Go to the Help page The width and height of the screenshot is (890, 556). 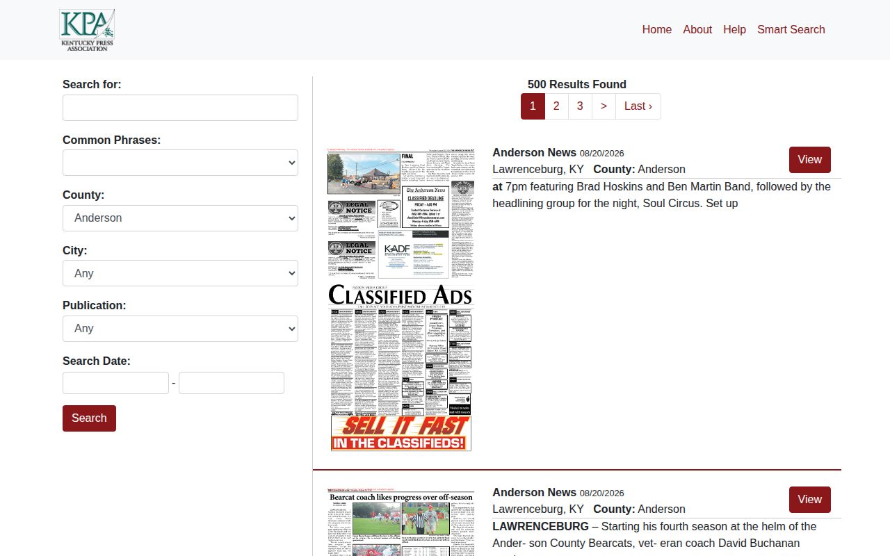(x=734, y=29)
